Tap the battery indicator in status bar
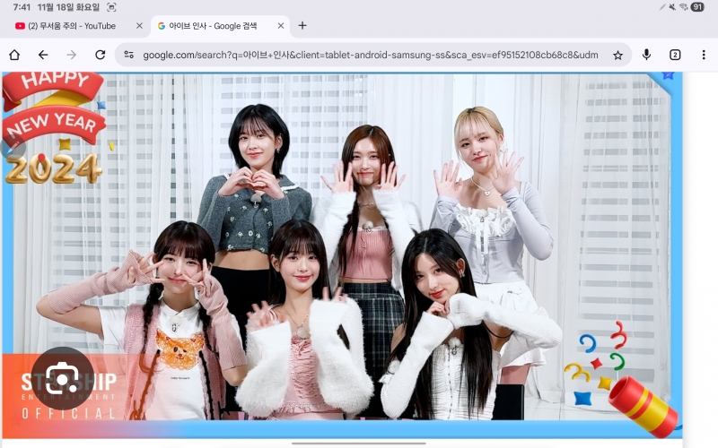Screen dimensions: 718x448 tap(697, 7)
